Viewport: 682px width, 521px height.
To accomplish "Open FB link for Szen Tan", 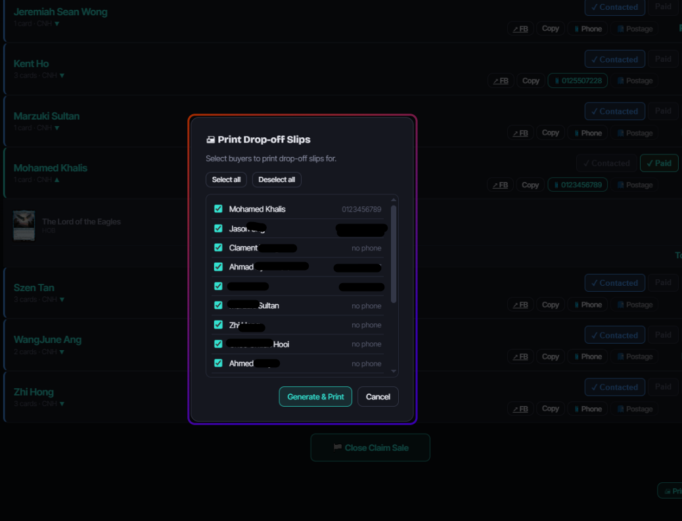I will [x=520, y=305].
